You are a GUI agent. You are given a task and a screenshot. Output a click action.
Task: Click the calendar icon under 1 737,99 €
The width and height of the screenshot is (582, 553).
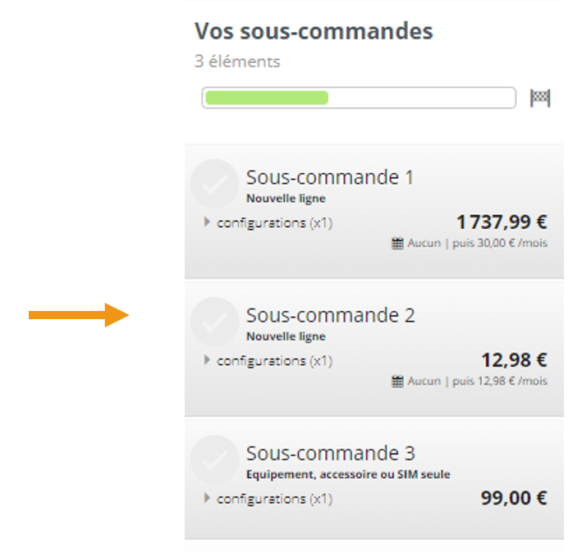pyautogui.click(x=397, y=244)
